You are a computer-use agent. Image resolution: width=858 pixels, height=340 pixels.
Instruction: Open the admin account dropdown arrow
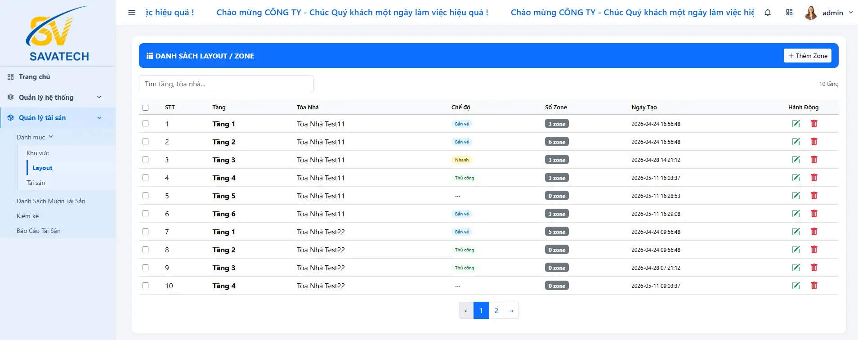(x=850, y=13)
